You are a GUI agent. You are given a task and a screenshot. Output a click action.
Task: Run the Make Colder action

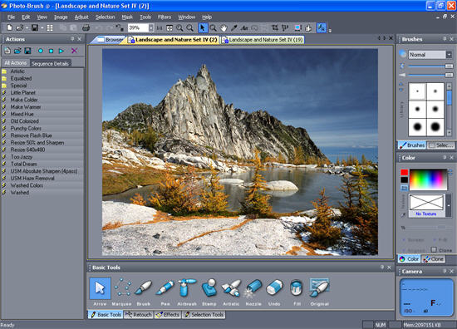pyautogui.click(x=24, y=100)
